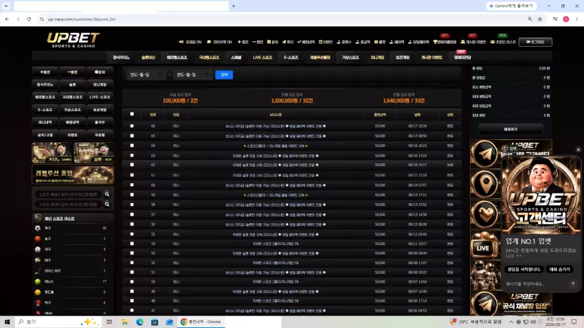The width and height of the screenshot is (584, 328).
Task: Open the 미니게임 navigation tab
Action: tap(377, 58)
